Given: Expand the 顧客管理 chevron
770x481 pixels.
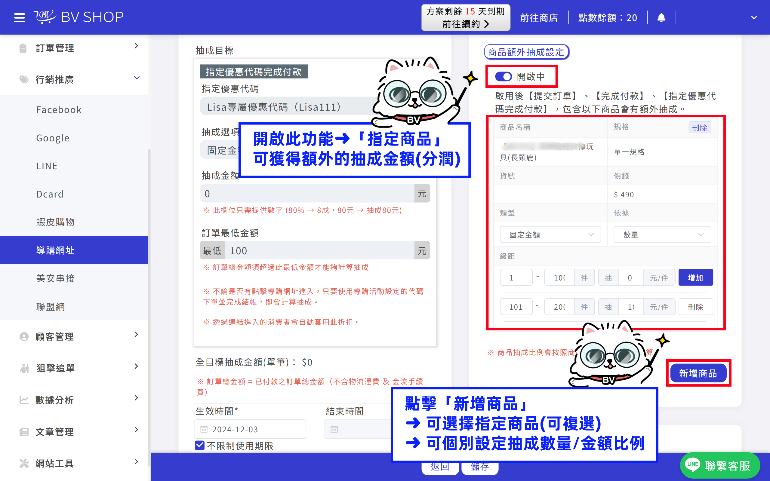Looking at the screenshot, I should point(136,334).
